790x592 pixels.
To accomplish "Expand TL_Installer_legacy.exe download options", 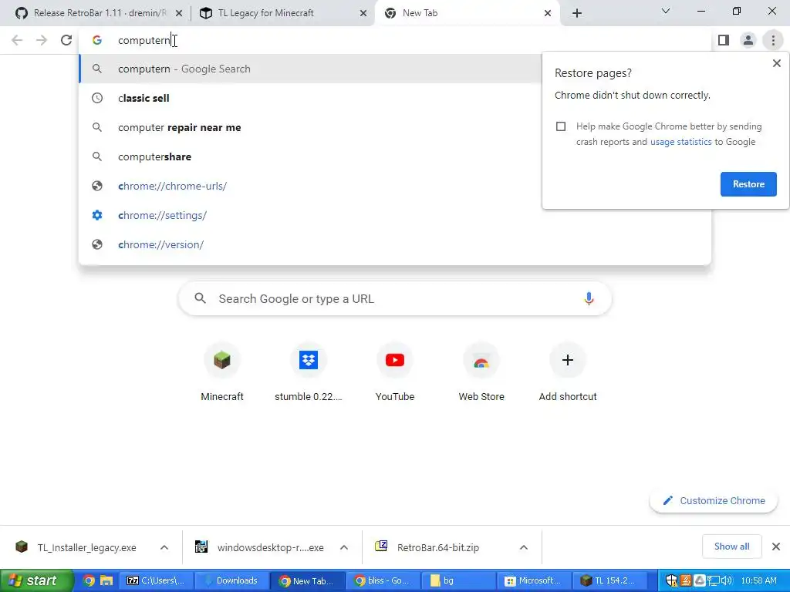I will (x=164, y=547).
